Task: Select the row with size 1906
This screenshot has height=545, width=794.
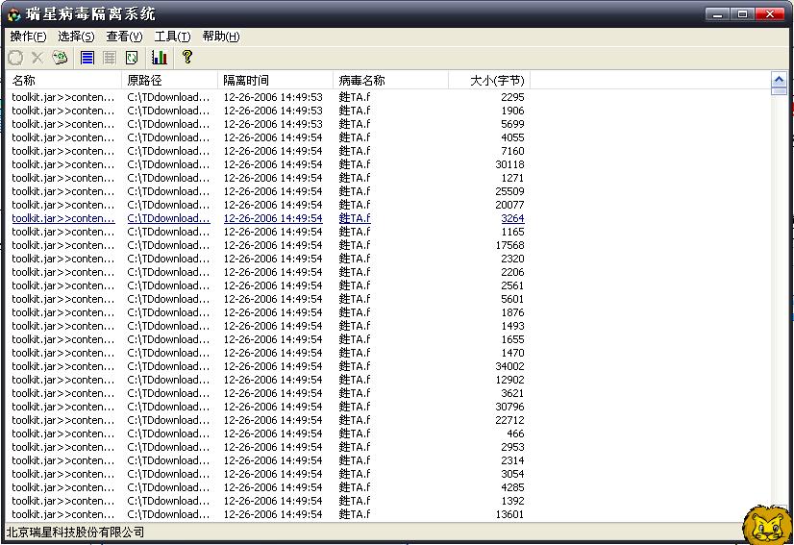Action: pos(268,111)
